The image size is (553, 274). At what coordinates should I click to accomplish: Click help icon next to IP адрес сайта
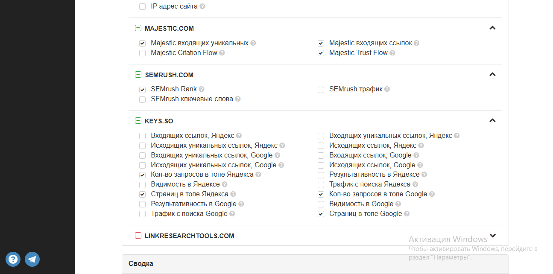[202, 6]
